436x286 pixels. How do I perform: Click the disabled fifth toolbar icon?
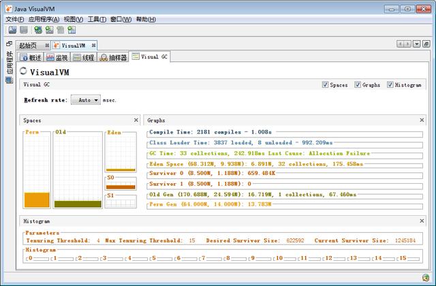click(61, 30)
